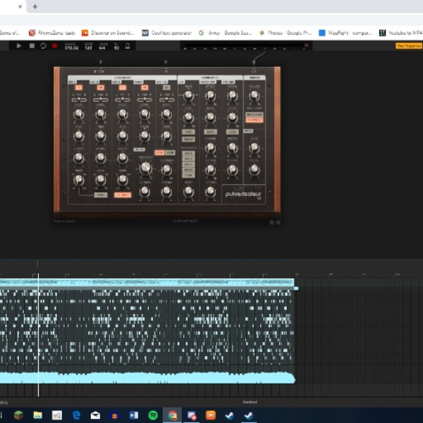Select the grey filter mode button
The image size is (423, 423).
click(x=170, y=153)
